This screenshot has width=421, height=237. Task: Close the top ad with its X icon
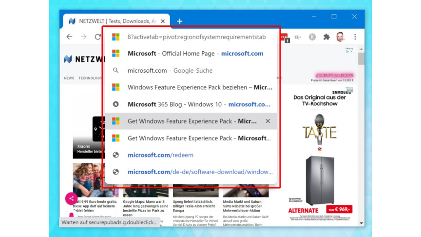pos(351,51)
